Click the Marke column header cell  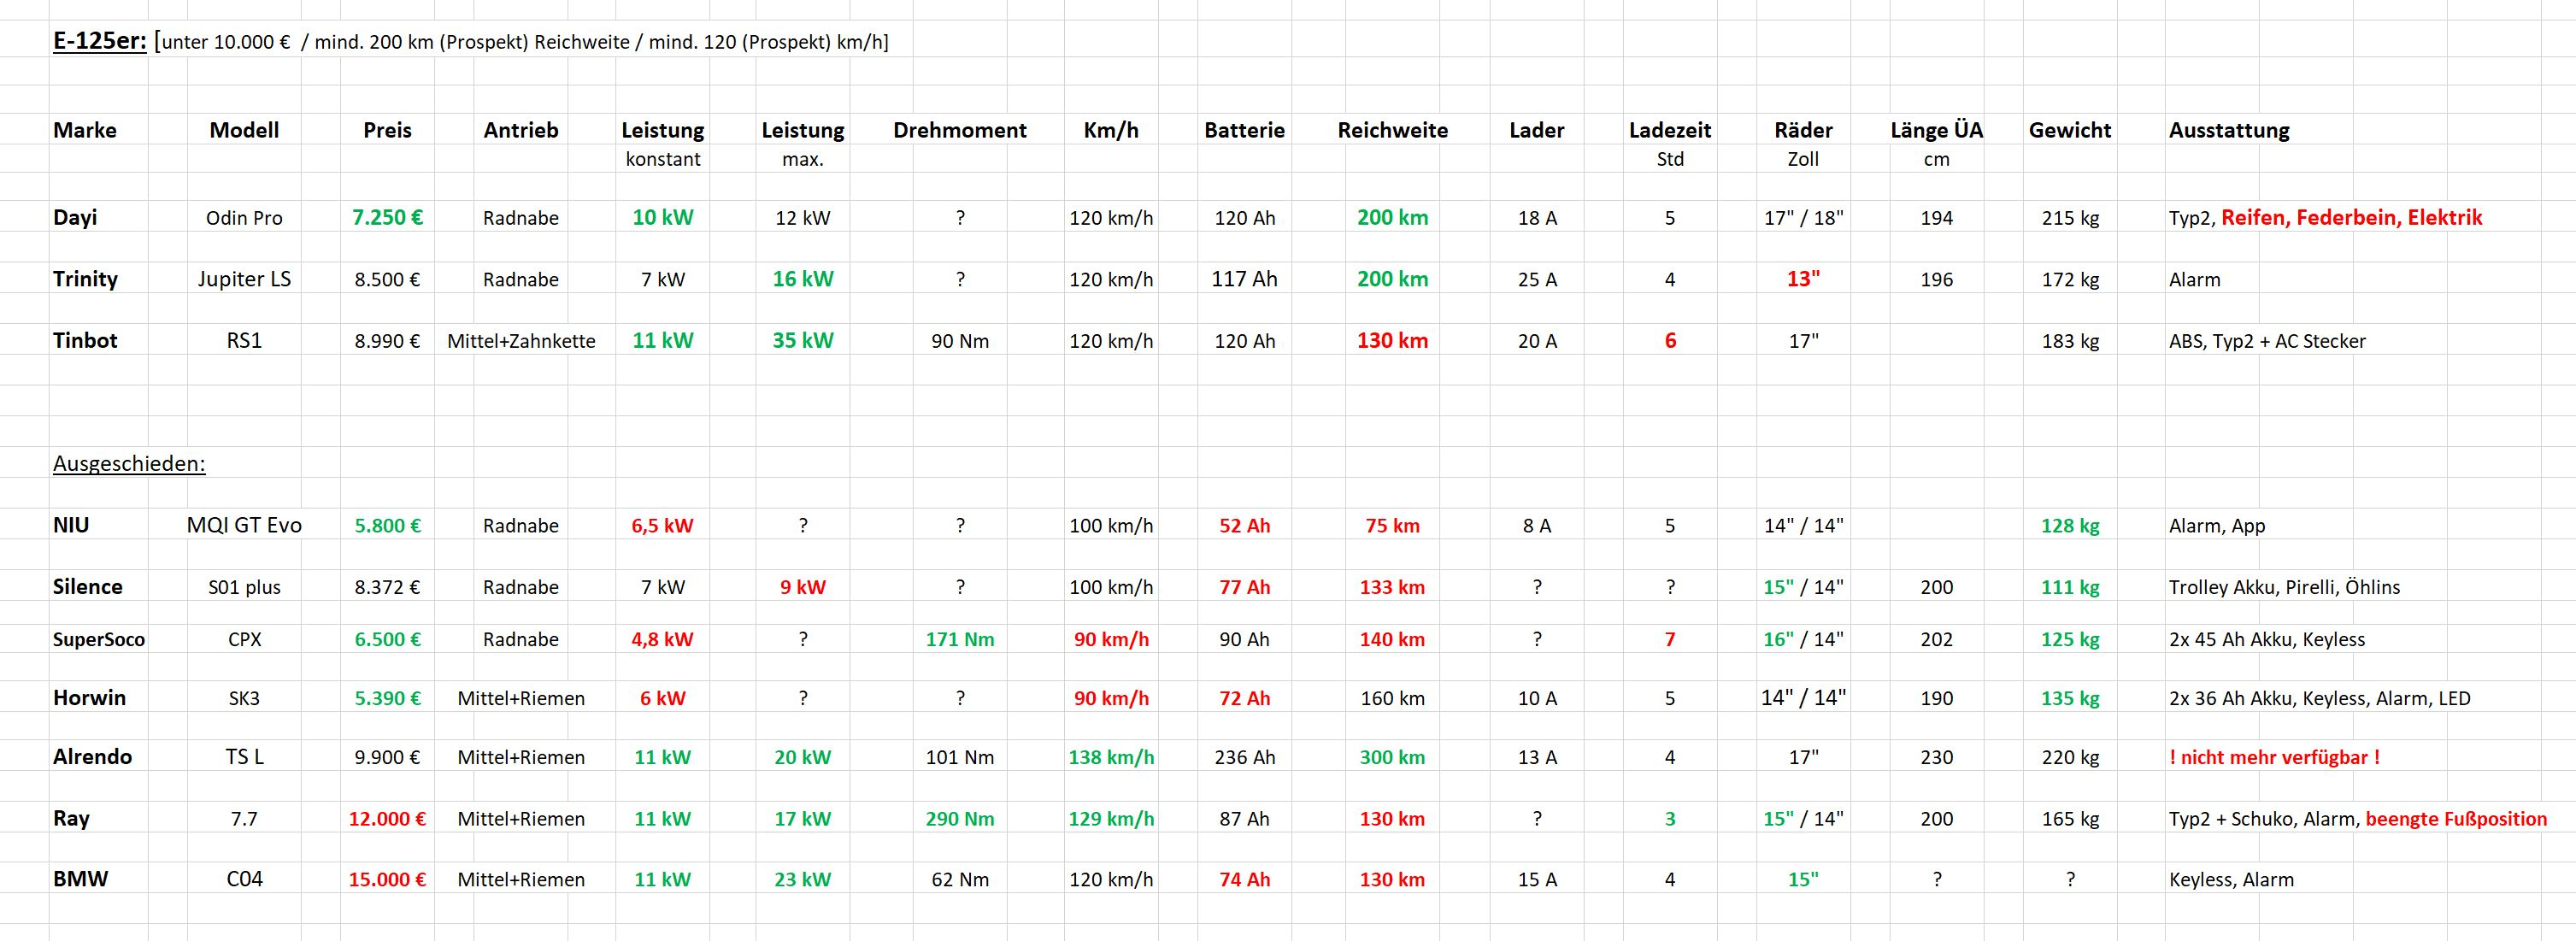pyautogui.click(x=85, y=130)
